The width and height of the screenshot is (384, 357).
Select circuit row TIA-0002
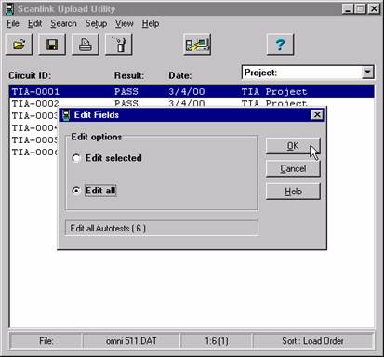click(192, 103)
